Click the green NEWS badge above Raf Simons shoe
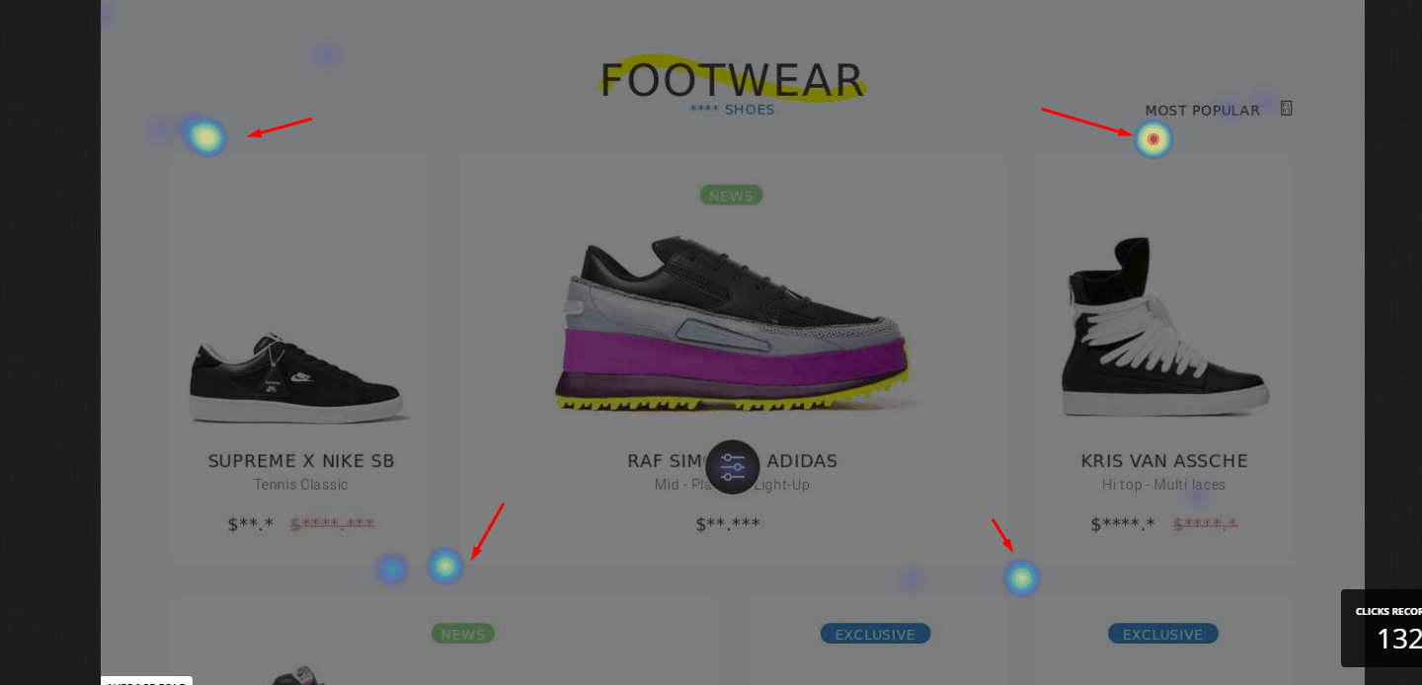Screen dimensions: 1422x685 pyautogui.click(x=732, y=195)
